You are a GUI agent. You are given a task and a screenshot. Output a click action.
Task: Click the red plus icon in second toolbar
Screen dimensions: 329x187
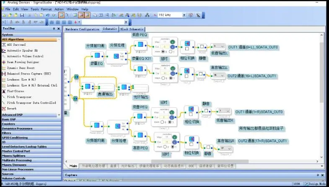tap(75, 22)
